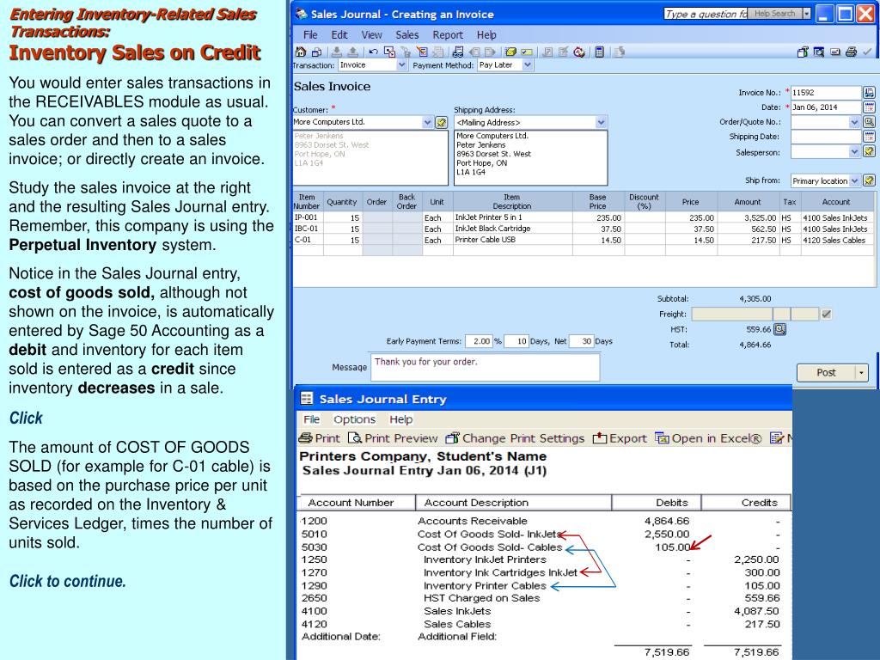This screenshot has width=880, height=660.
Task: Click the 3,525.00 amount cell
Action: 749,217
